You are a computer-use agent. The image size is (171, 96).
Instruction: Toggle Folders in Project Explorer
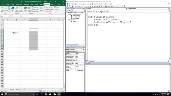click(72, 11)
